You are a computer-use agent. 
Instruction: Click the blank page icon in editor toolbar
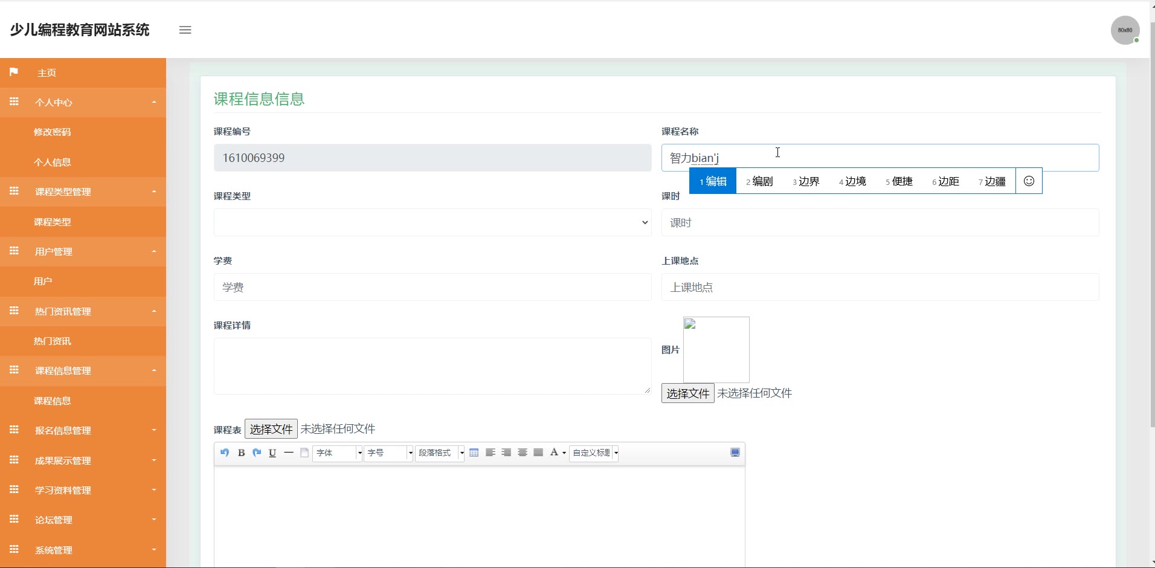(304, 453)
